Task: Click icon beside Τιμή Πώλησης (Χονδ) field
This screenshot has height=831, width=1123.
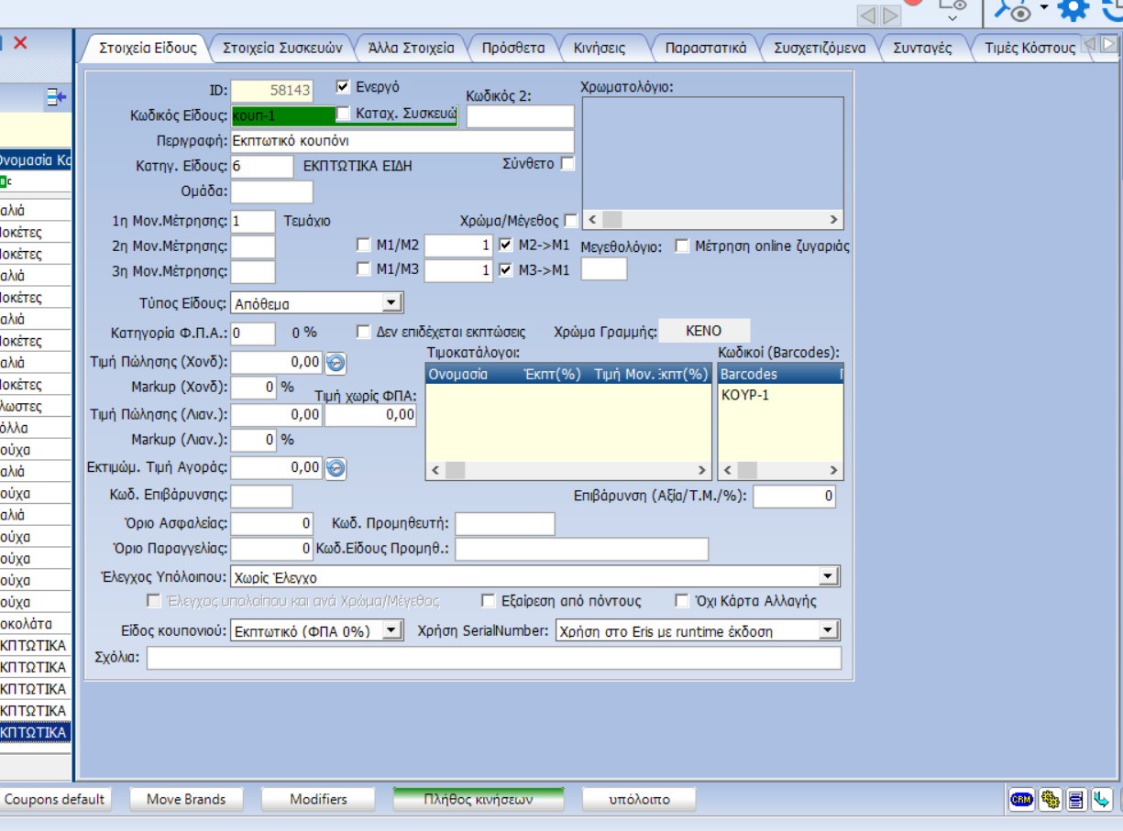Action: point(336,363)
